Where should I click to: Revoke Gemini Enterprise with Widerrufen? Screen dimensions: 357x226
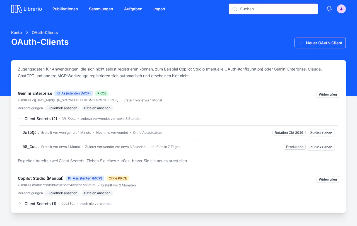(x=328, y=94)
